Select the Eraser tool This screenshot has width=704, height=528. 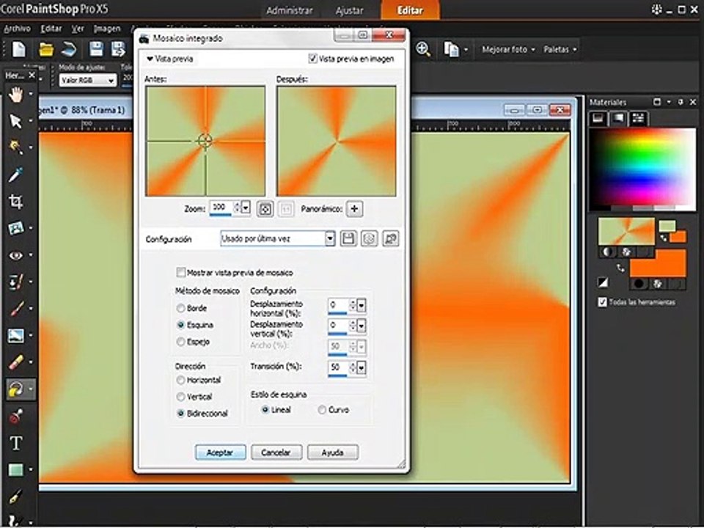click(x=16, y=362)
